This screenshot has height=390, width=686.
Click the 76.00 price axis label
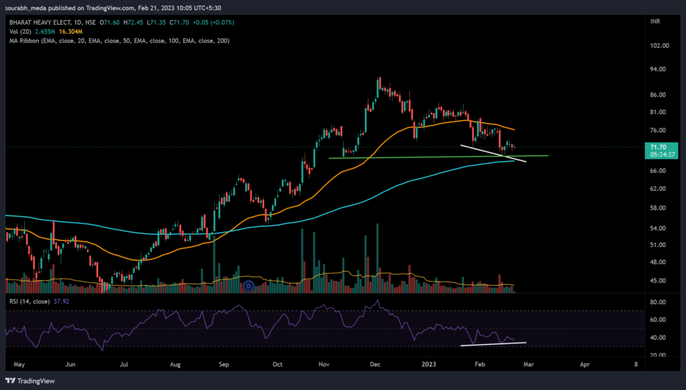click(x=658, y=130)
